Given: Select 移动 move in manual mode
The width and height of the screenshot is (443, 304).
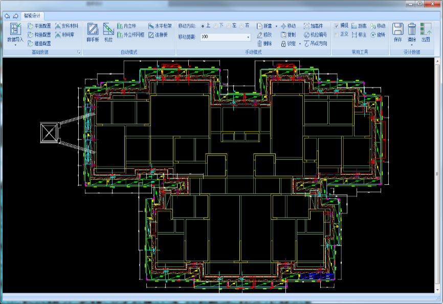Looking at the screenshot, I should pyautogui.click(x=288, y=26).
